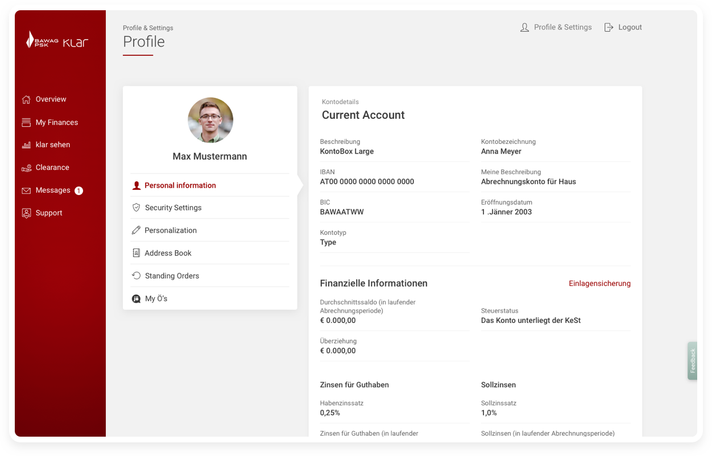Click the Security Settings shield icon

pyautogui.click(x=136, y=208)
